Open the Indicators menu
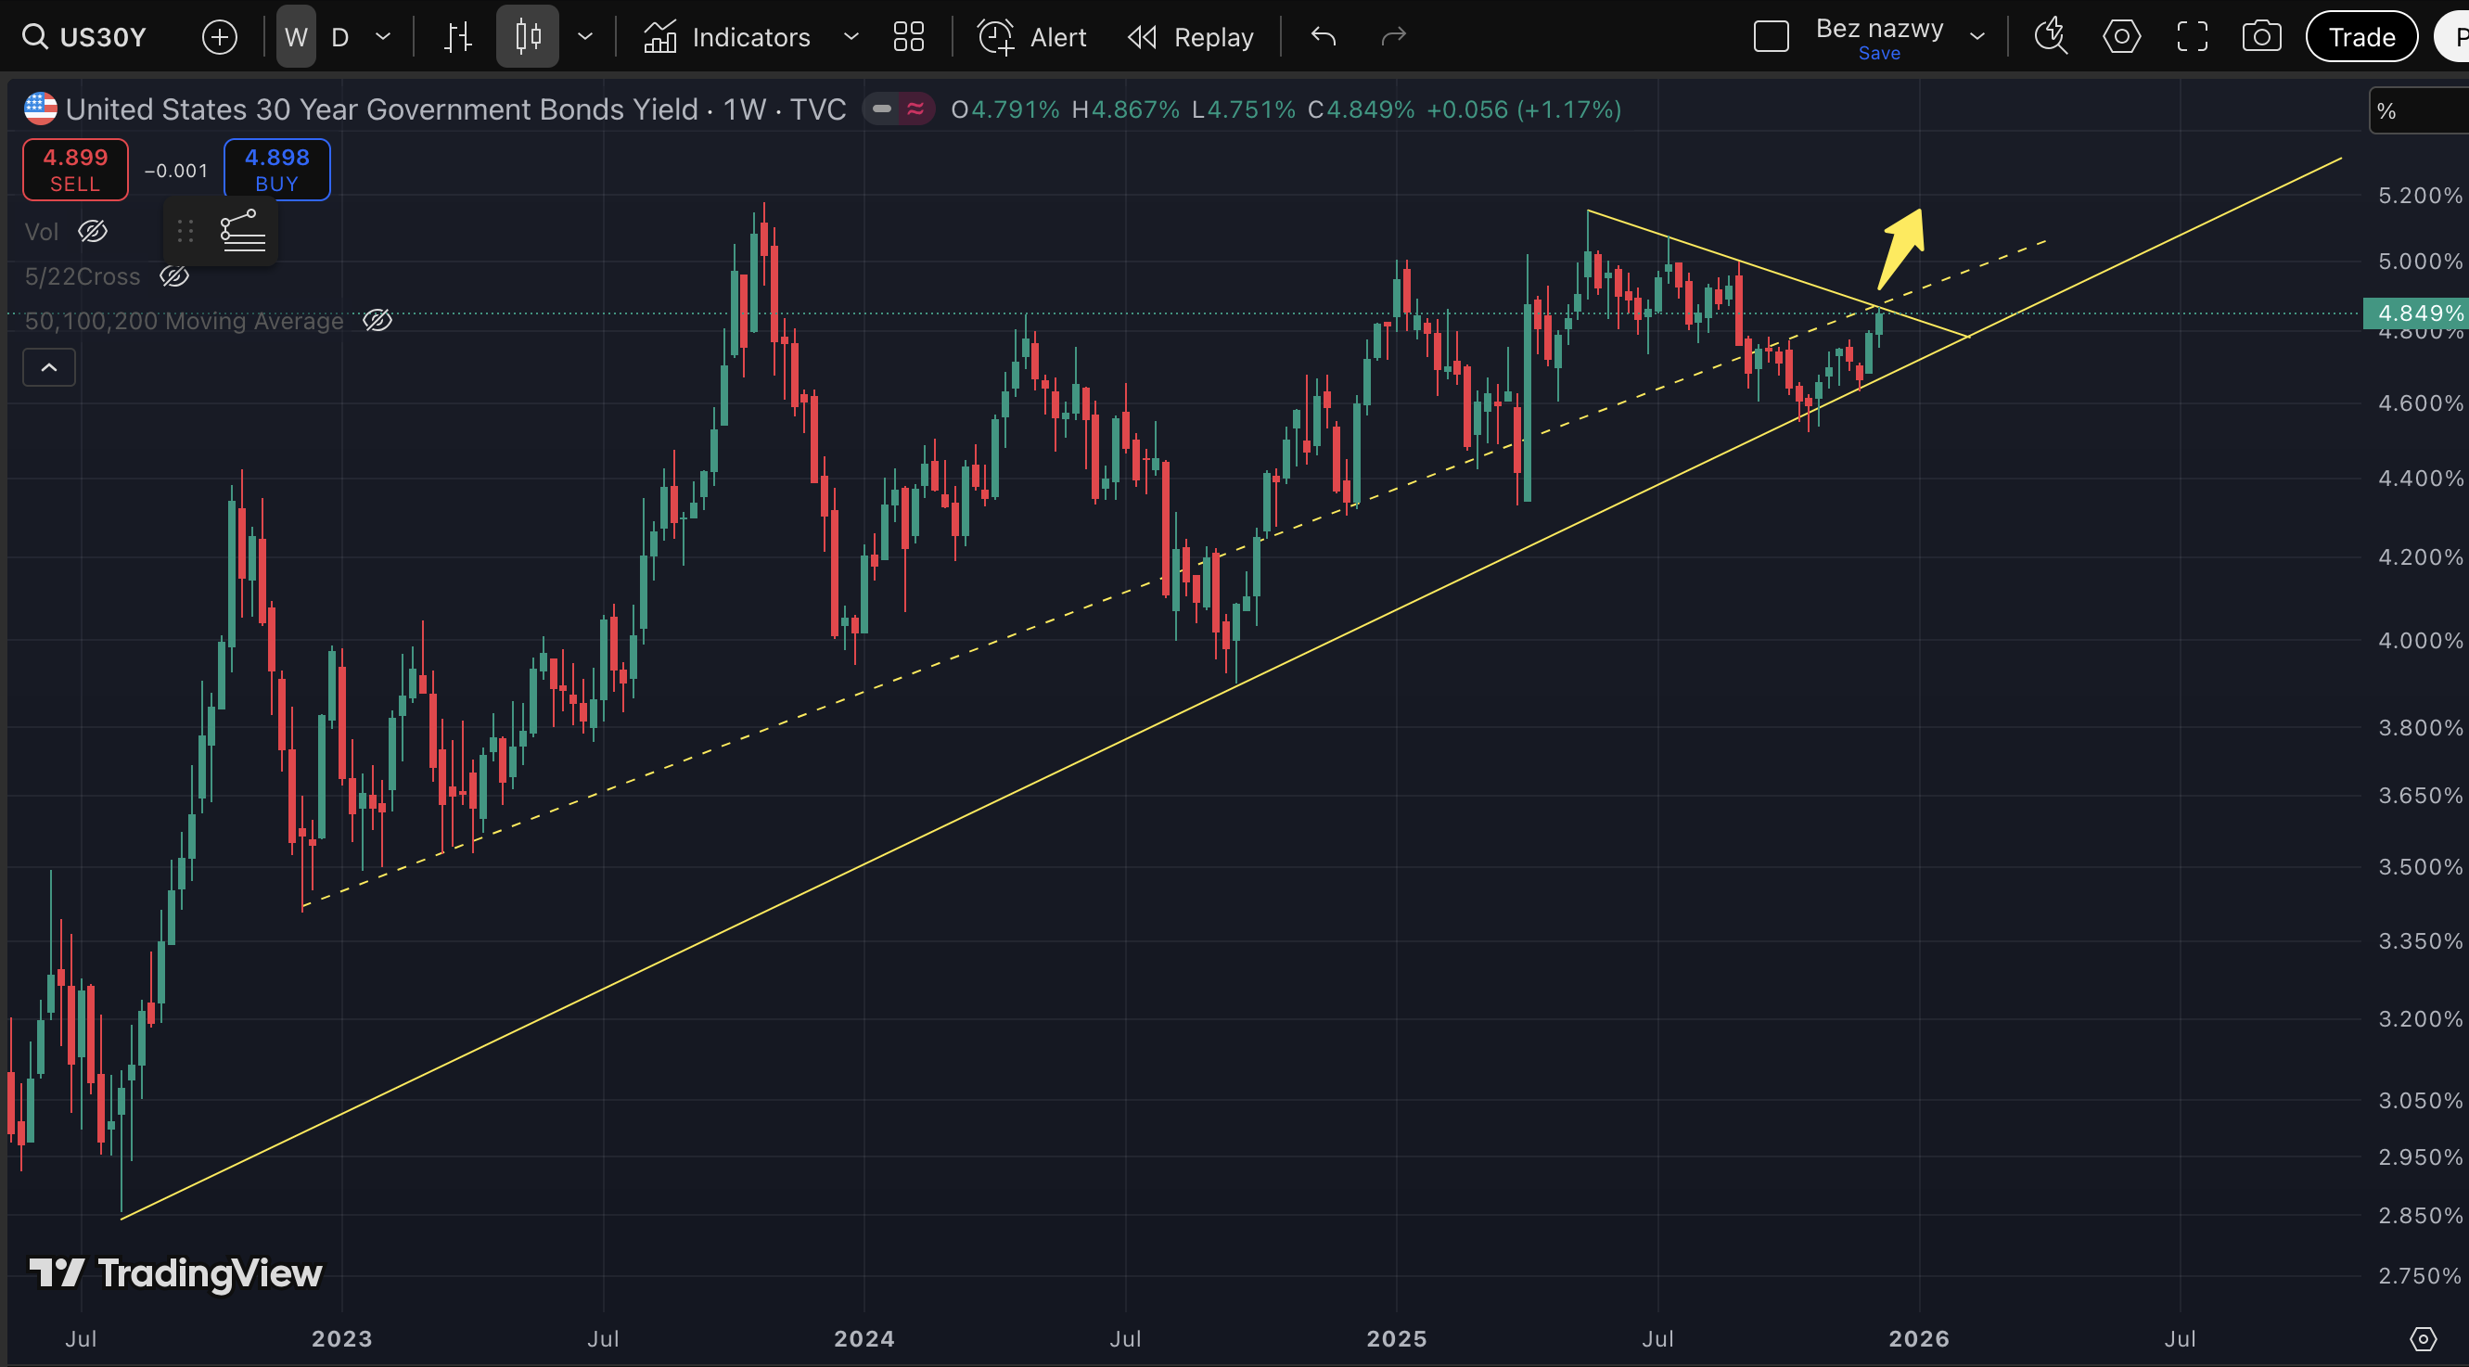 [728, 37]
